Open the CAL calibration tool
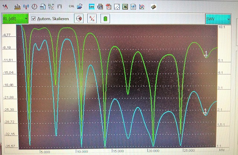This screenshot has width=238, height=155. tap(71, 6)
